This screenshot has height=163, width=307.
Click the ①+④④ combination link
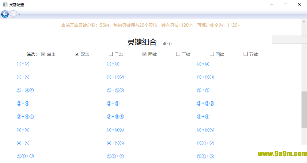25,90
